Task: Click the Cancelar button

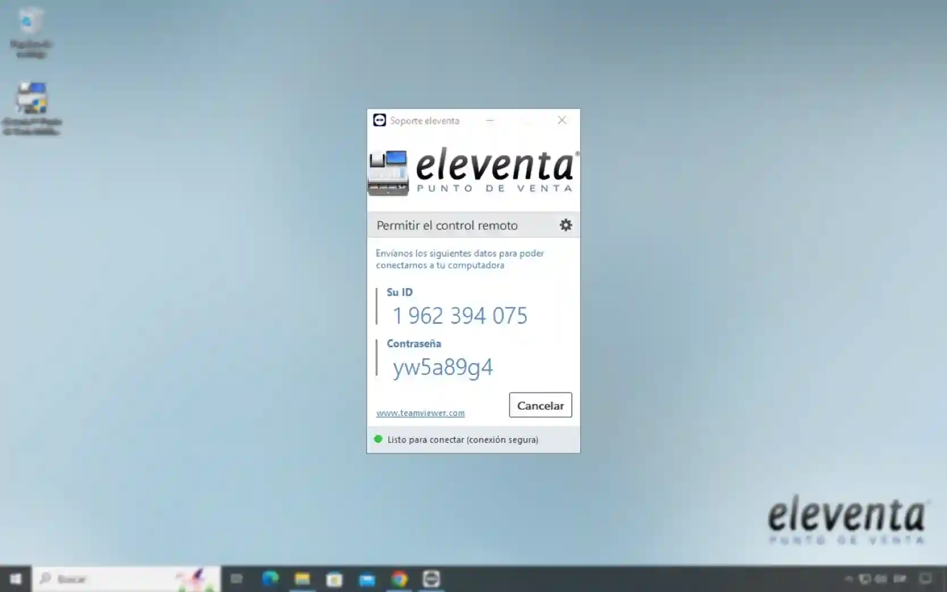Action: click(540, 405)
